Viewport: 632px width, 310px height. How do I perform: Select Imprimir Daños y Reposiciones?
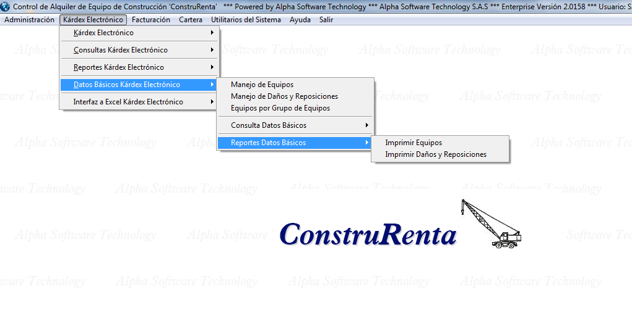436,154
